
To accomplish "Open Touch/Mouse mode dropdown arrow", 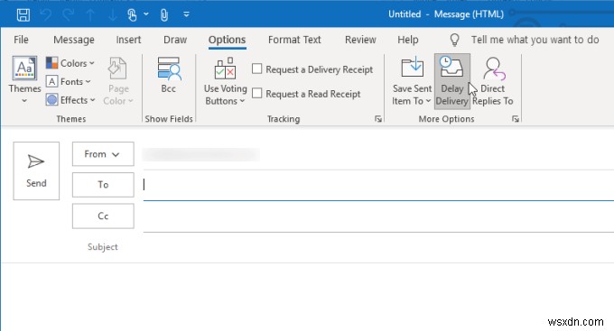I will pyautogui.click(x=146, y=14).
